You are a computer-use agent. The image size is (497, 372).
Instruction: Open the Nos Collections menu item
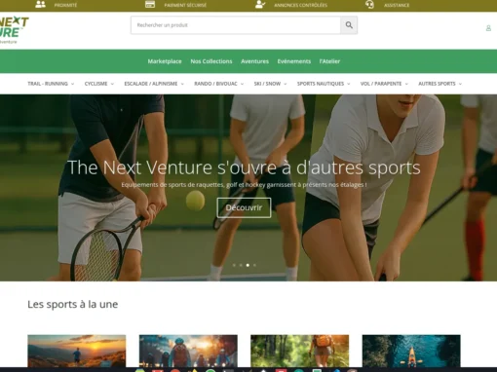(x=211, y=61)
